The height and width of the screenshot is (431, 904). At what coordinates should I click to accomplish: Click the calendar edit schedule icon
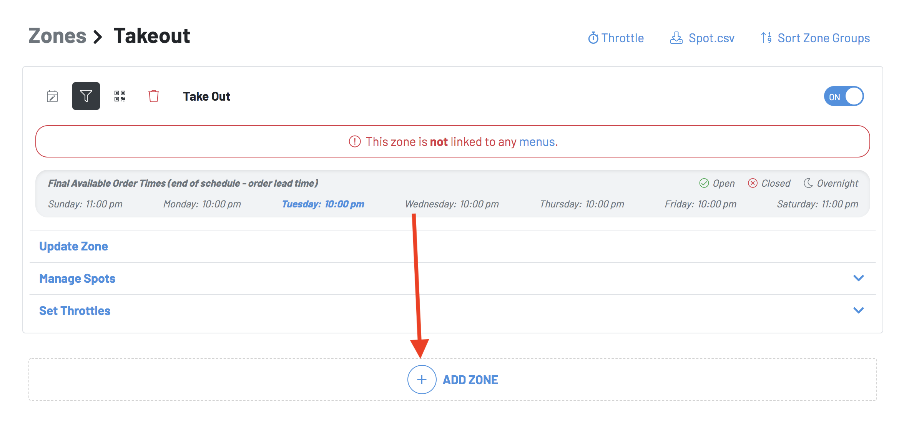(52, 96)
